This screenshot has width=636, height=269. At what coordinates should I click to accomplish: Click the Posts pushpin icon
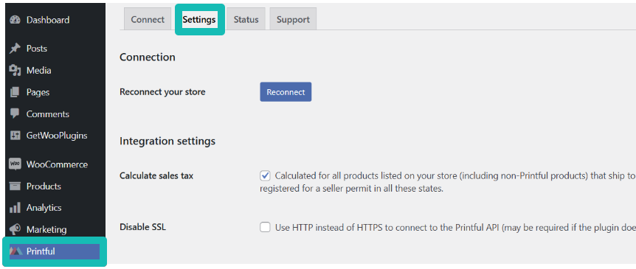[x=15, y=49]
